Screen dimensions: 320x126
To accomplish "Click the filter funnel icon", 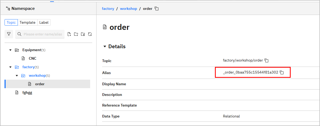I will (x=9, y=34).
